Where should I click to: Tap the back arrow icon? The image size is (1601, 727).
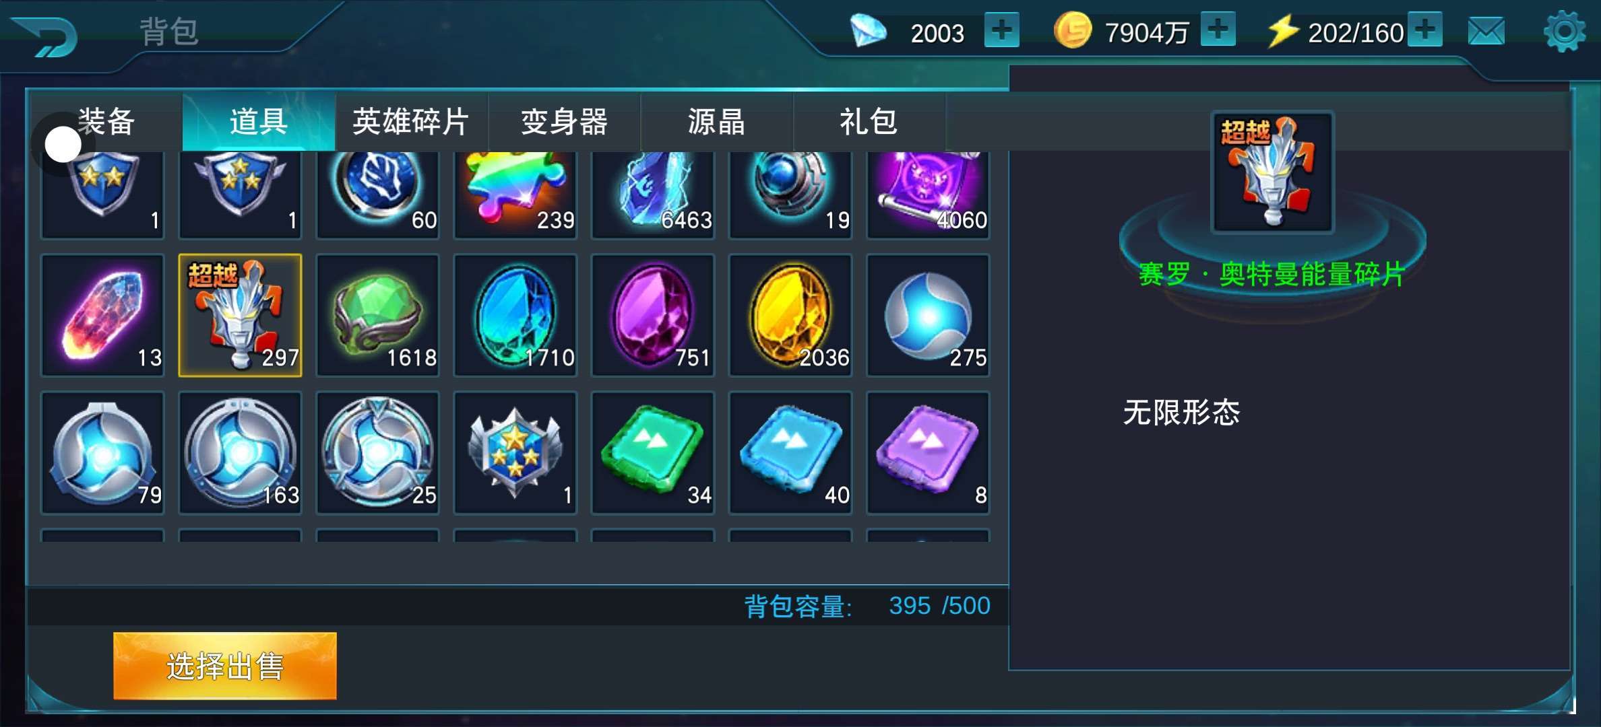coord(44,37)
